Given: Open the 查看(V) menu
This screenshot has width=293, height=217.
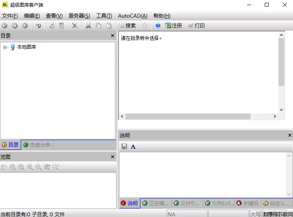Looking at the screenshot, I should coord(54,16).
